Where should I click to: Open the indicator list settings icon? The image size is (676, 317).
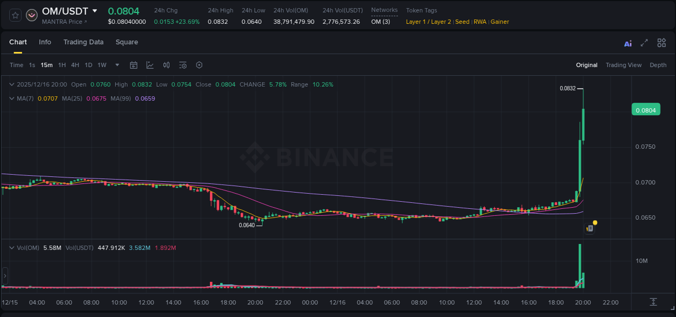pos(183,65)
